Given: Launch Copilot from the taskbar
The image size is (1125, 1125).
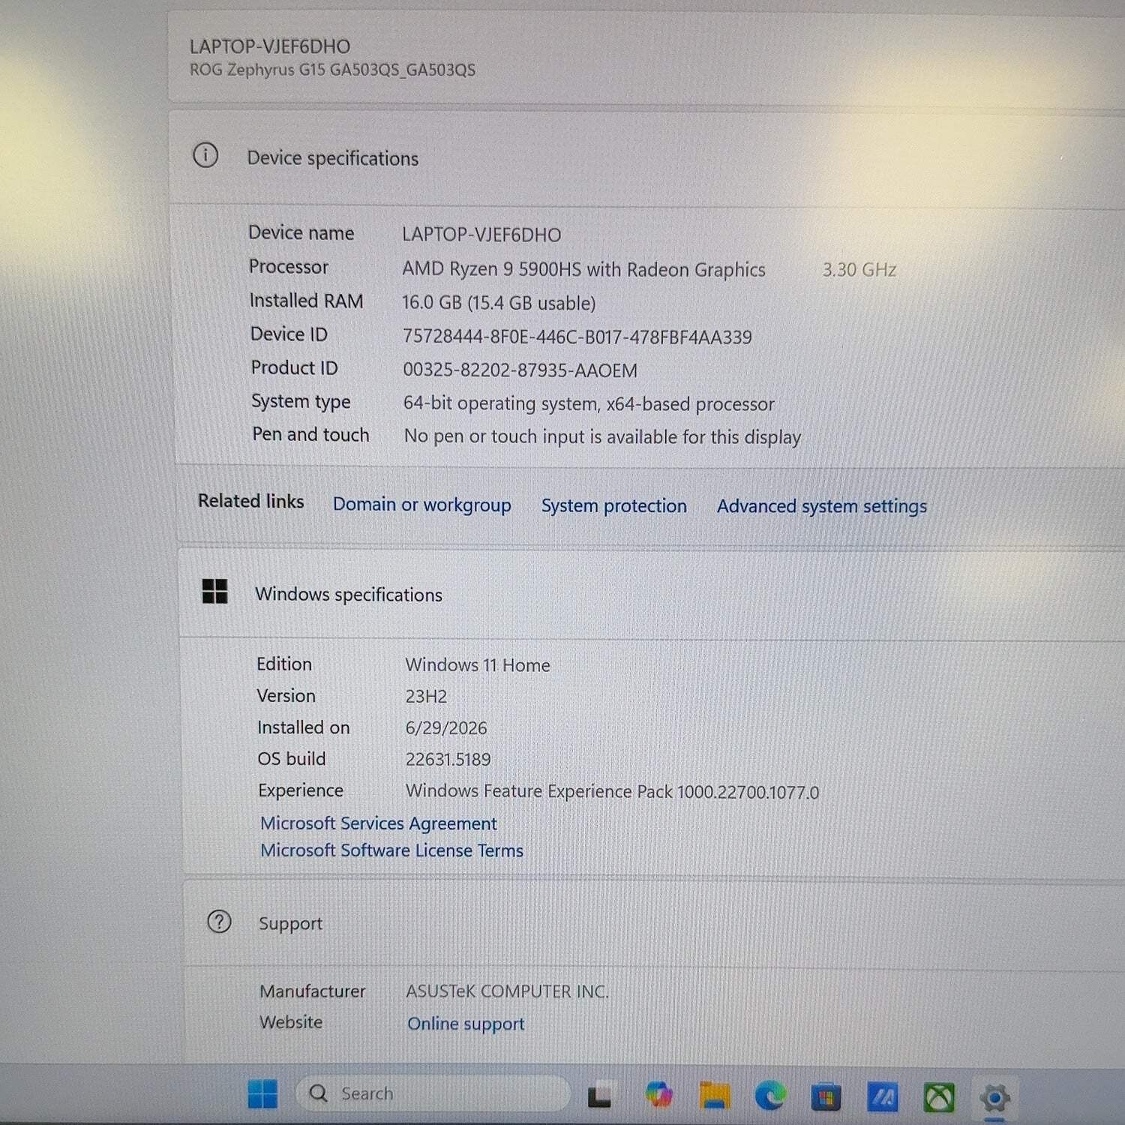Looking at the screenshot, I should point(658,1095).
